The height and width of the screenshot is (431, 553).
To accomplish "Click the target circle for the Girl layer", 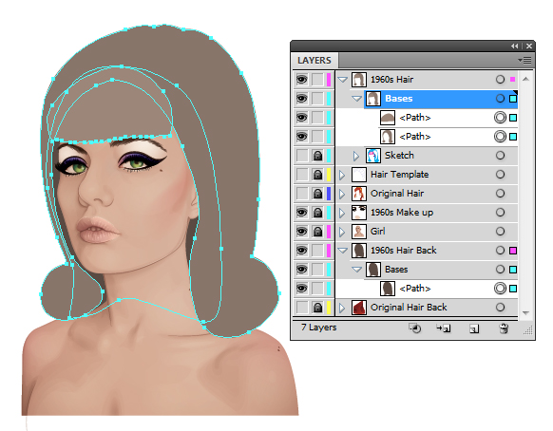I will tap(500, 232).
